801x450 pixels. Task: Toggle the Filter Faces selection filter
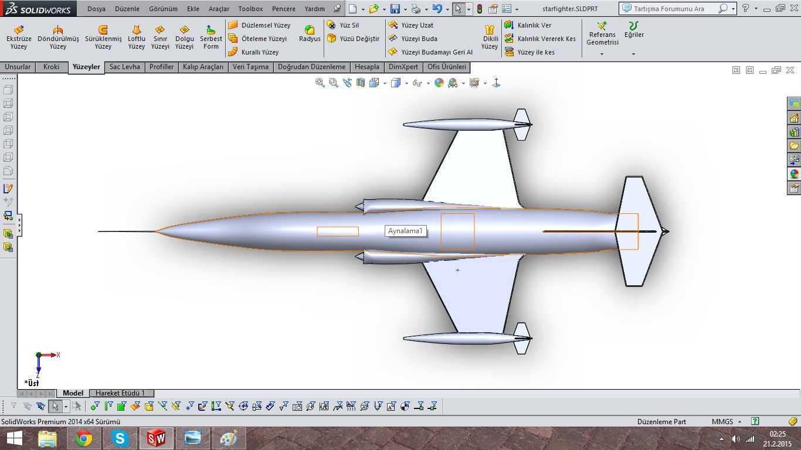pyautogui.click(x=121, y=405)
